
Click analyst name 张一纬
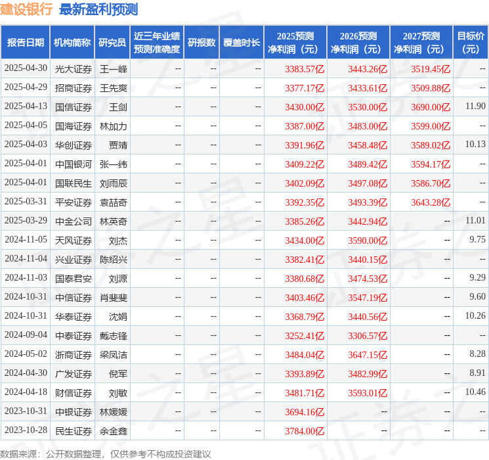pyautogui.click(x=114, y=164)
